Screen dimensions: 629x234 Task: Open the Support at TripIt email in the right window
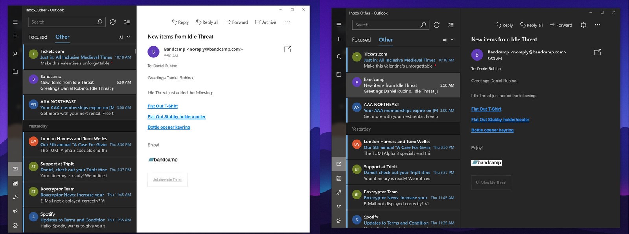coord(403,172)
